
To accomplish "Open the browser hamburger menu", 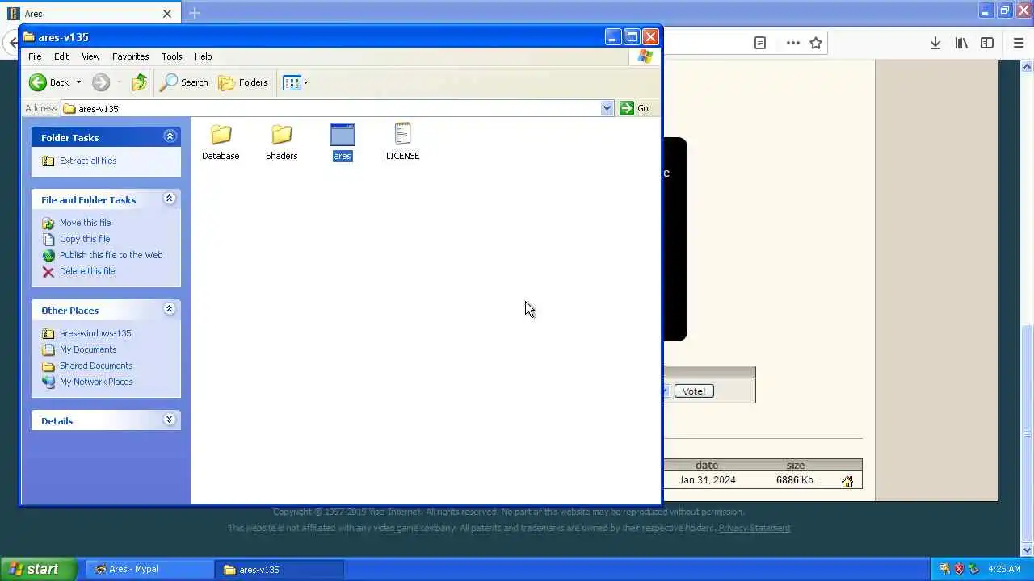I will click(1018, 43).
